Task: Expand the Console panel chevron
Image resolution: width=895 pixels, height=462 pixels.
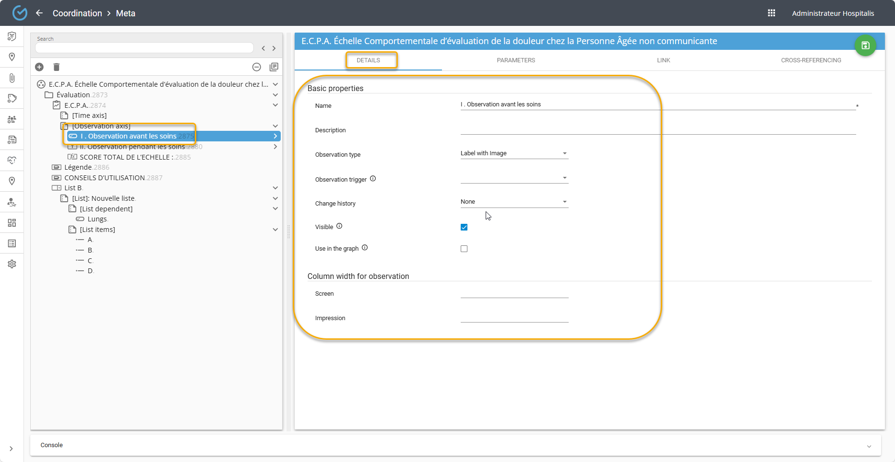Action: pyautogui.click(x=869, y=446)
